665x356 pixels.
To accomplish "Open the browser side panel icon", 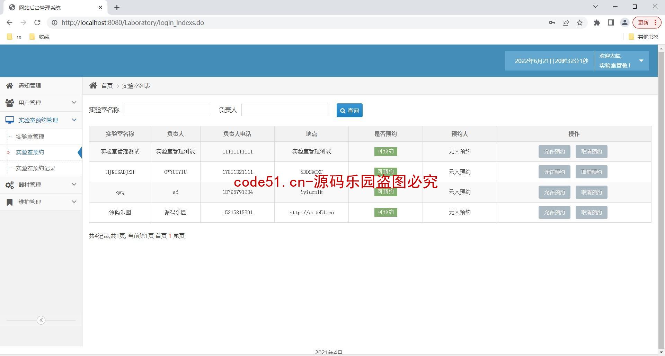I will tap(611, 23).
